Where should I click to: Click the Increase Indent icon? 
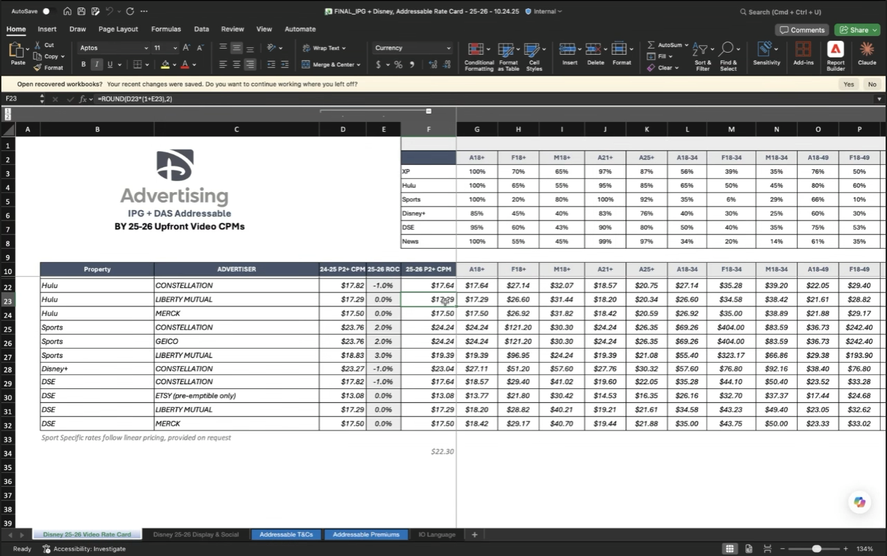point(284,64)
